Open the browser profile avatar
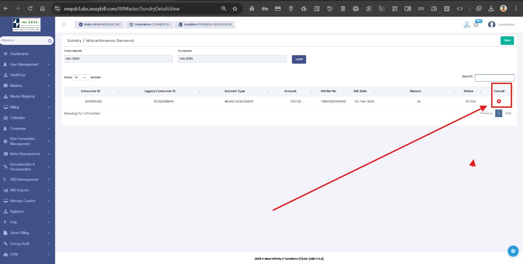This screenshot has height=264, width=523. pos(503,8)
